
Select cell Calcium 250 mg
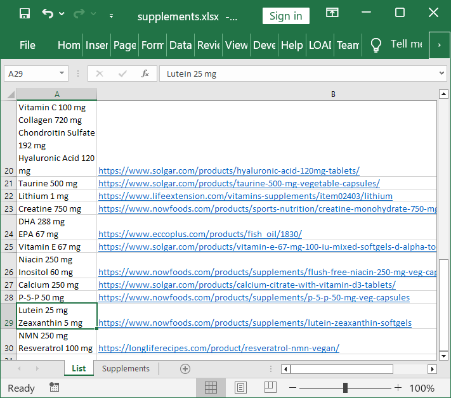(57, 285)
